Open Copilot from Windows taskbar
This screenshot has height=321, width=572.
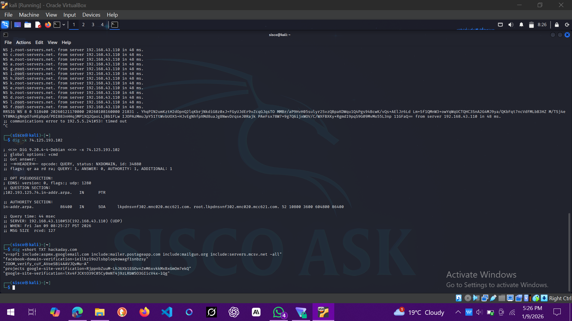55,312
